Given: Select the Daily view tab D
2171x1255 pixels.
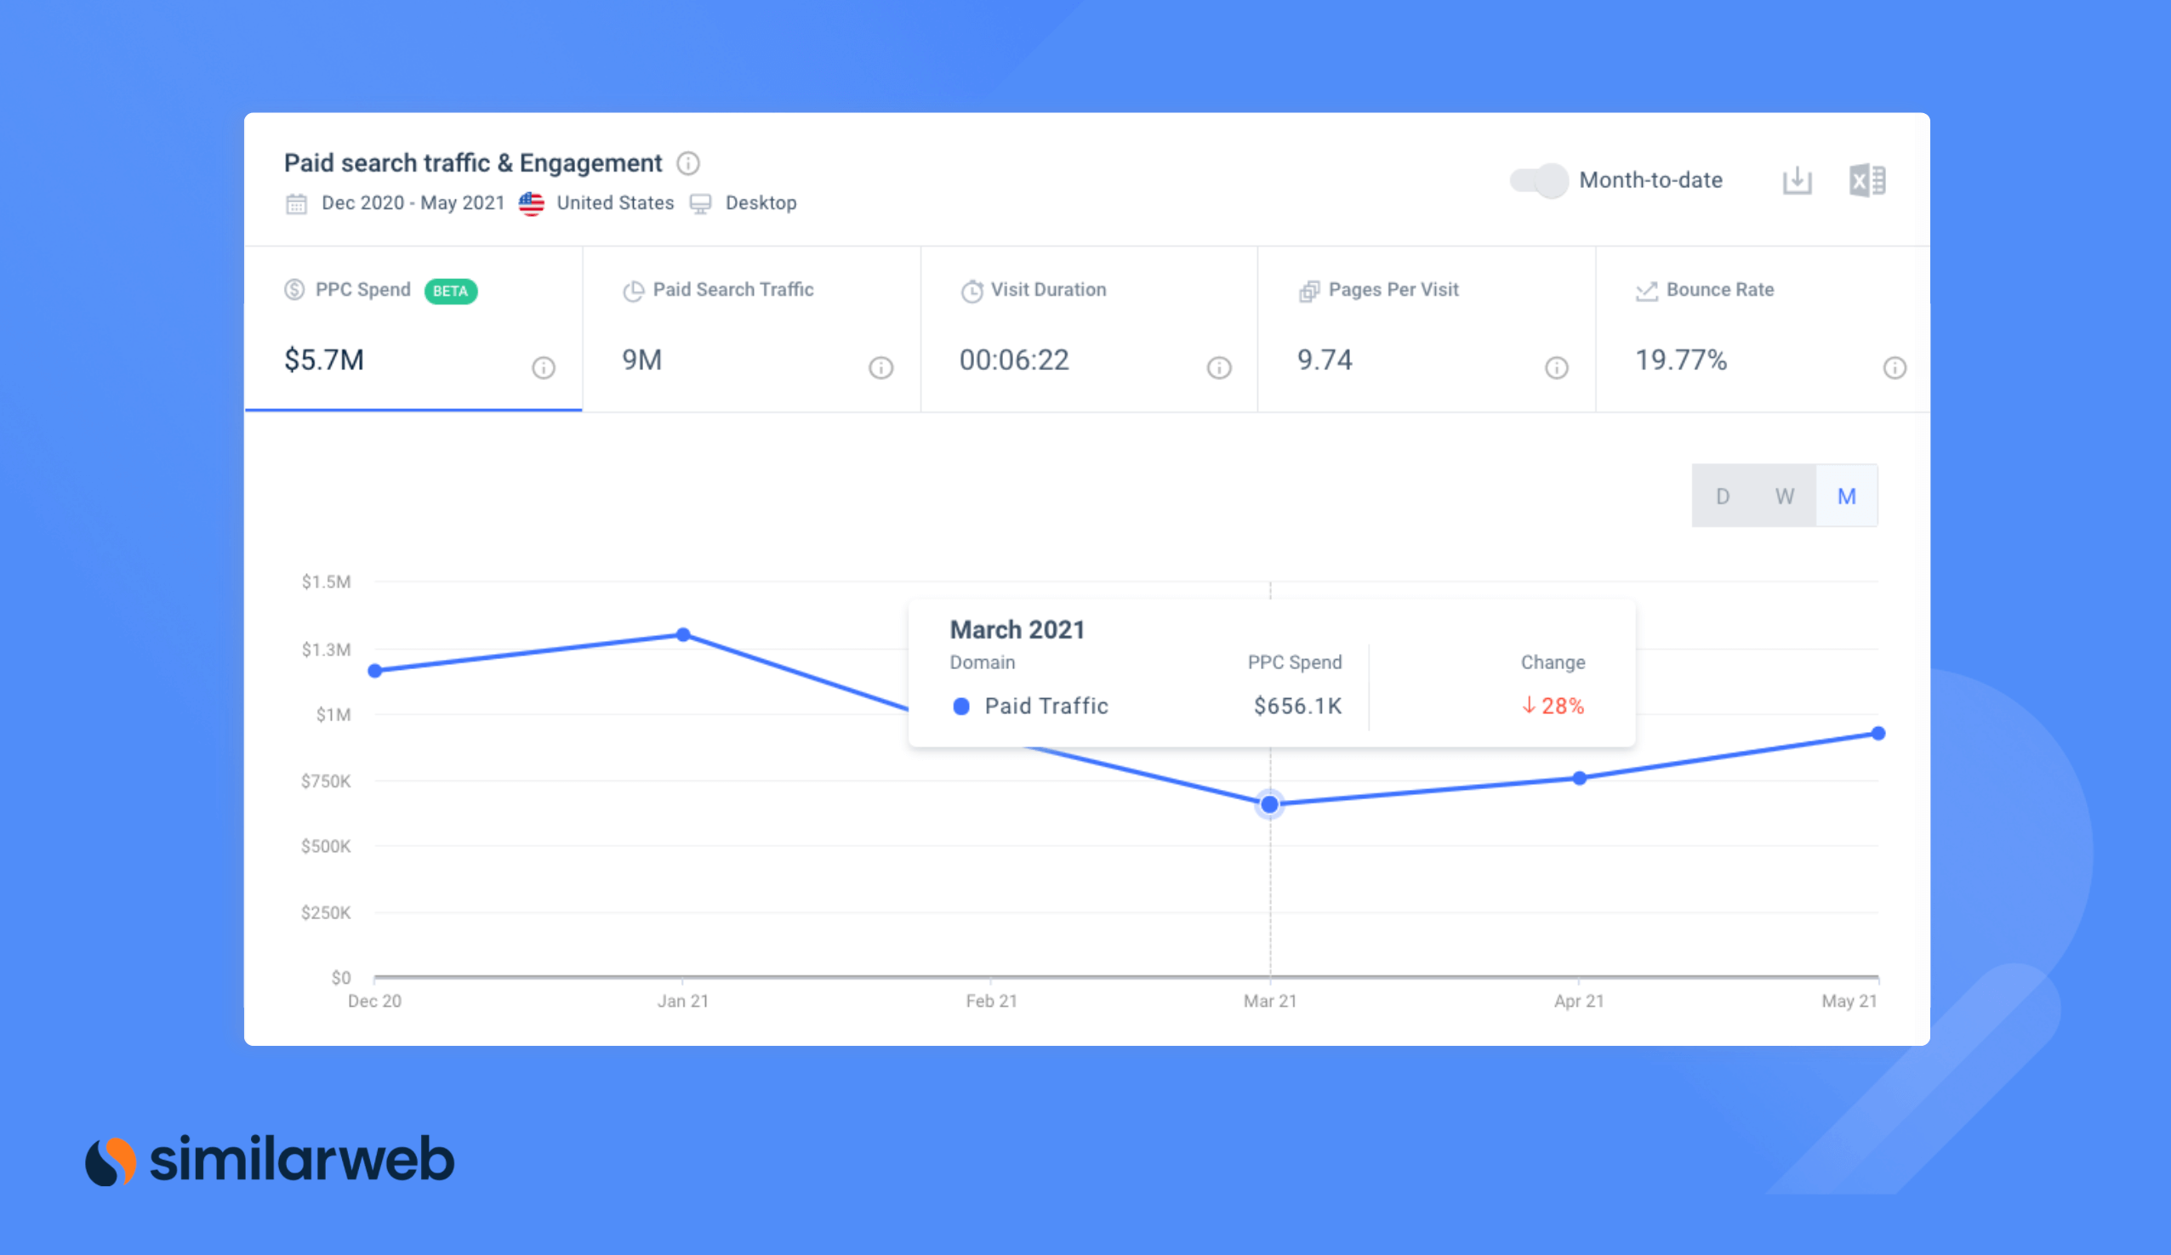Looking at the screenshot, I should 1723,497.
